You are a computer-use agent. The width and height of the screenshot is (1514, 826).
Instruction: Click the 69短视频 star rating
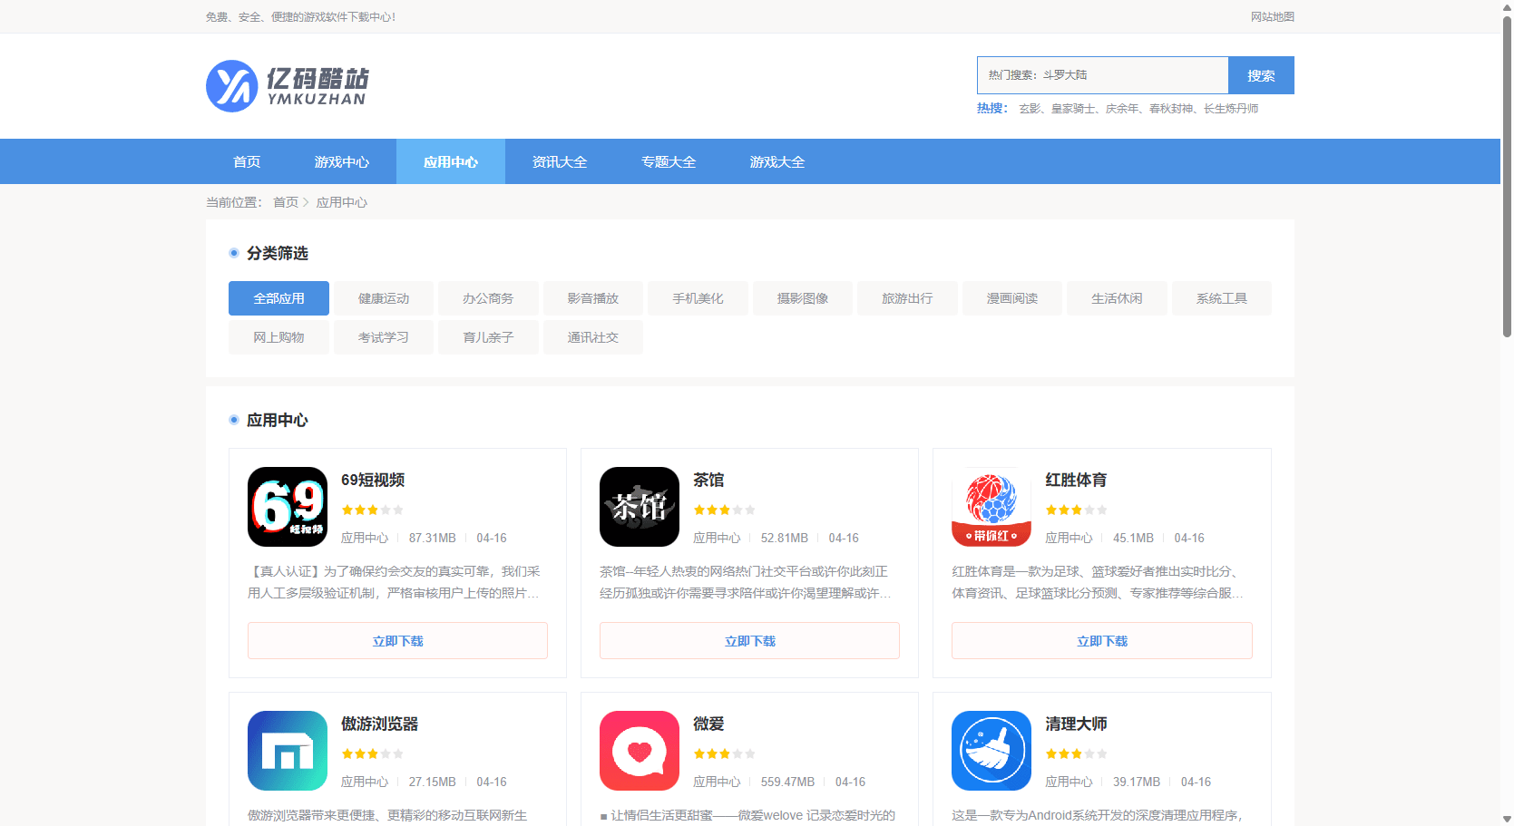[372, 510]
